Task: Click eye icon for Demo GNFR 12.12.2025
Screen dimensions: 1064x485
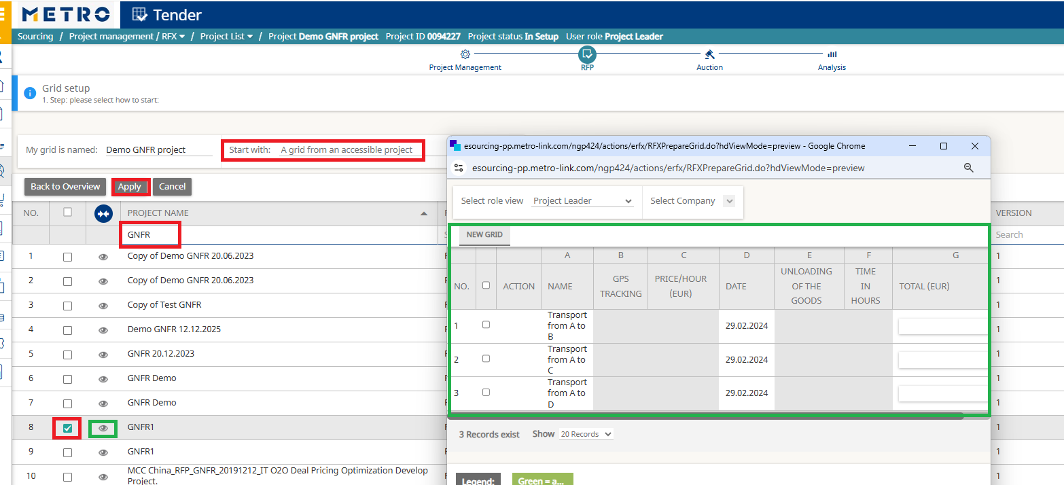Action: (x=103, y=330)
